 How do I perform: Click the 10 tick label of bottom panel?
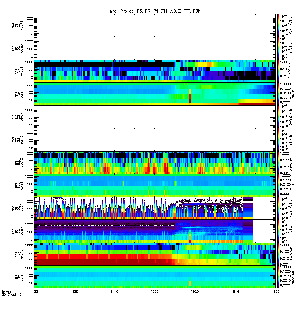point(31,283)
